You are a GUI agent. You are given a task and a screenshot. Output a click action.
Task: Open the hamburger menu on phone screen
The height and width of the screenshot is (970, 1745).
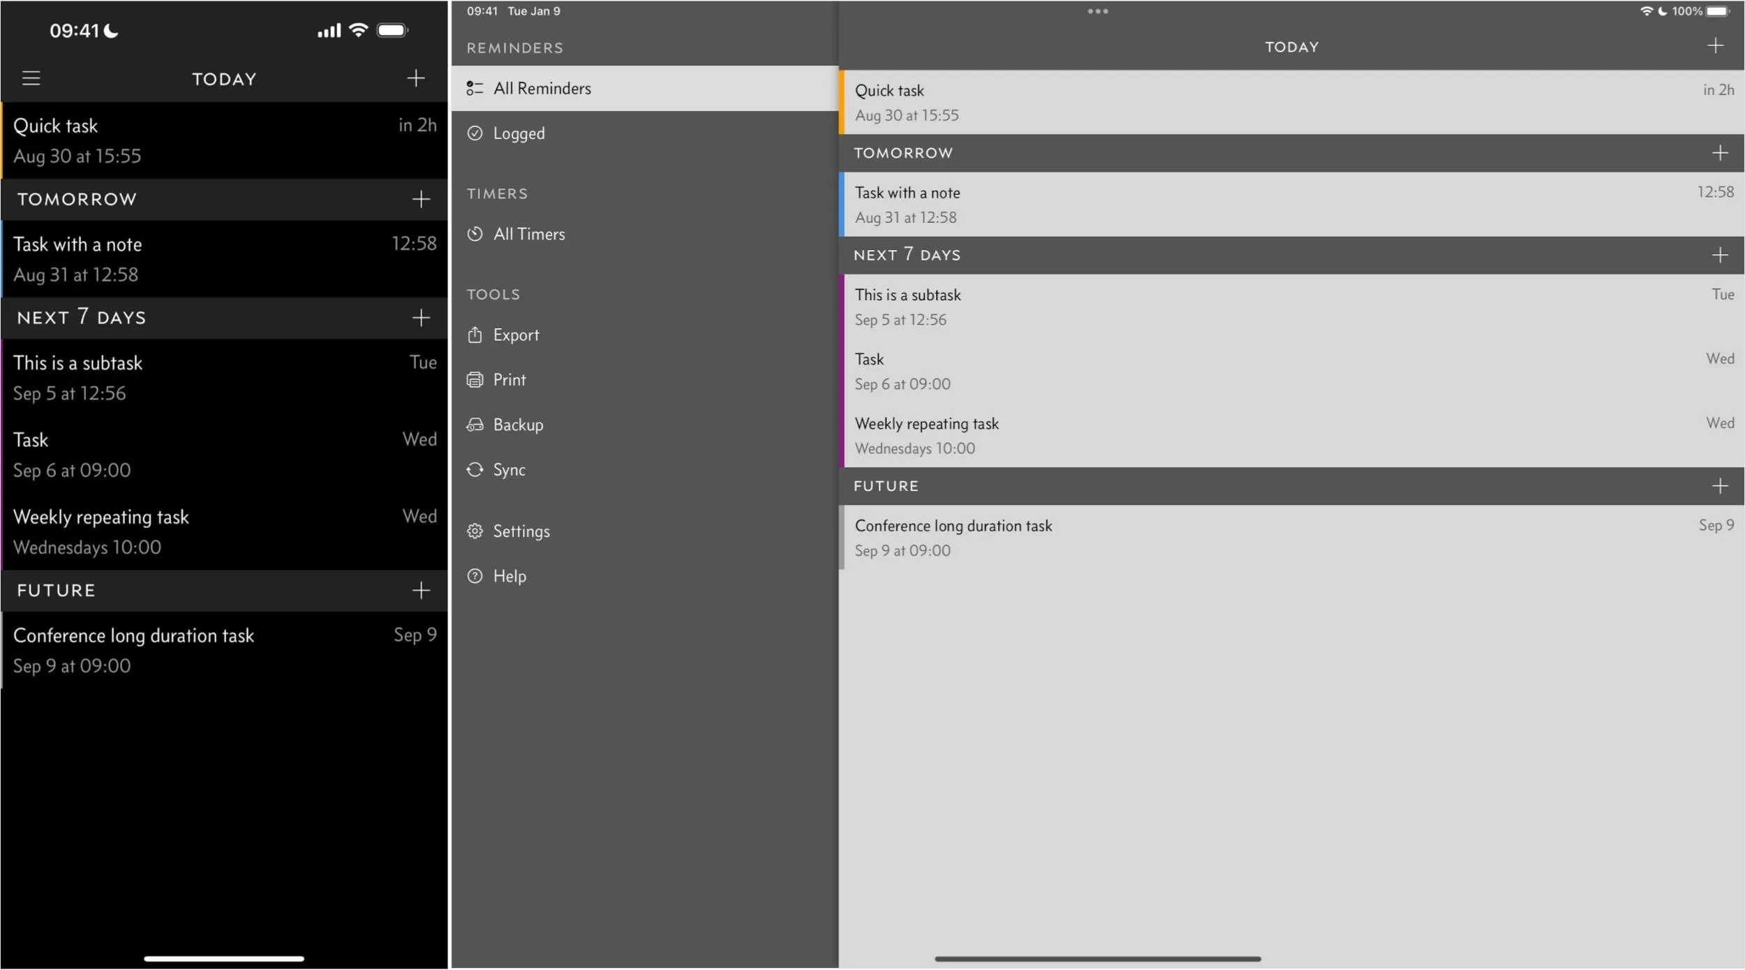31,78
